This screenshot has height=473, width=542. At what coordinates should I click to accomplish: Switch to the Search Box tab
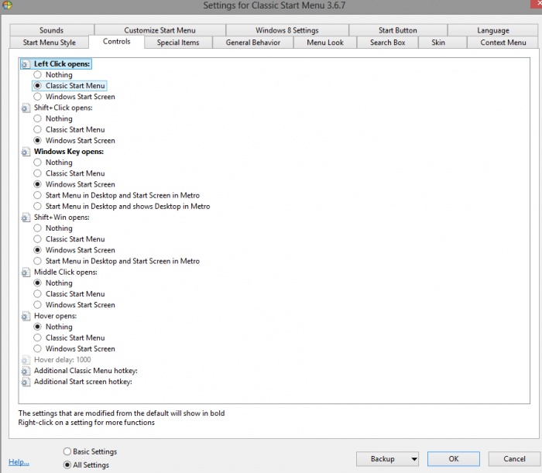pyautogui.click(x=387, y=43)
